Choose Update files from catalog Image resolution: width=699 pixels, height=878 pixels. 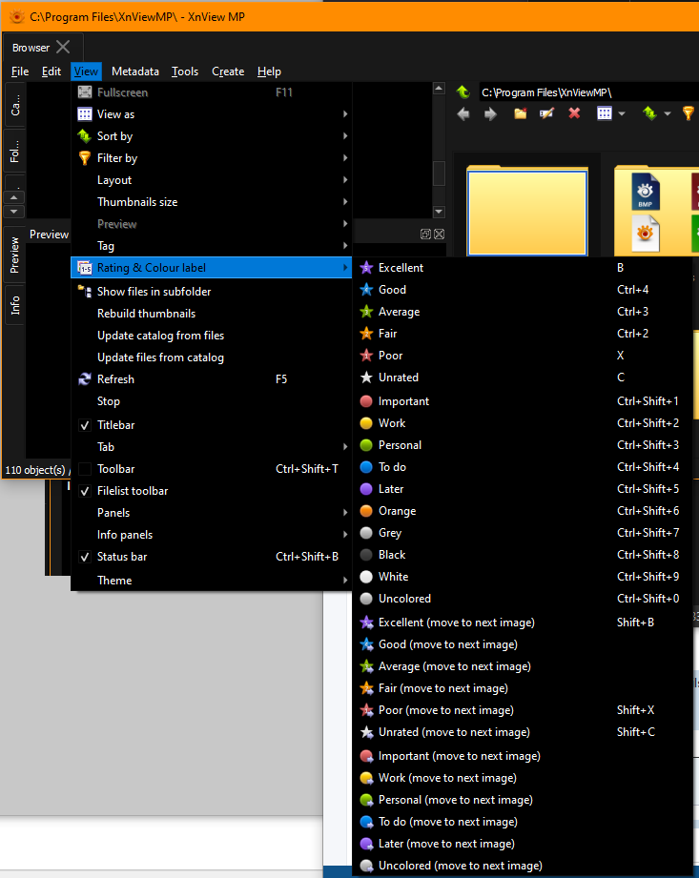(211, 357)
